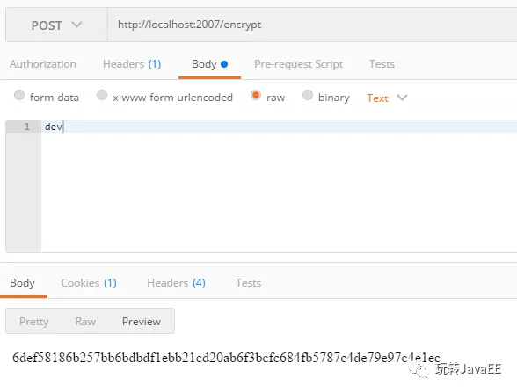The image size is (517, 392).
Task: Select the raw body radio option
Action: pyautogui.click(x=256, y=95)
